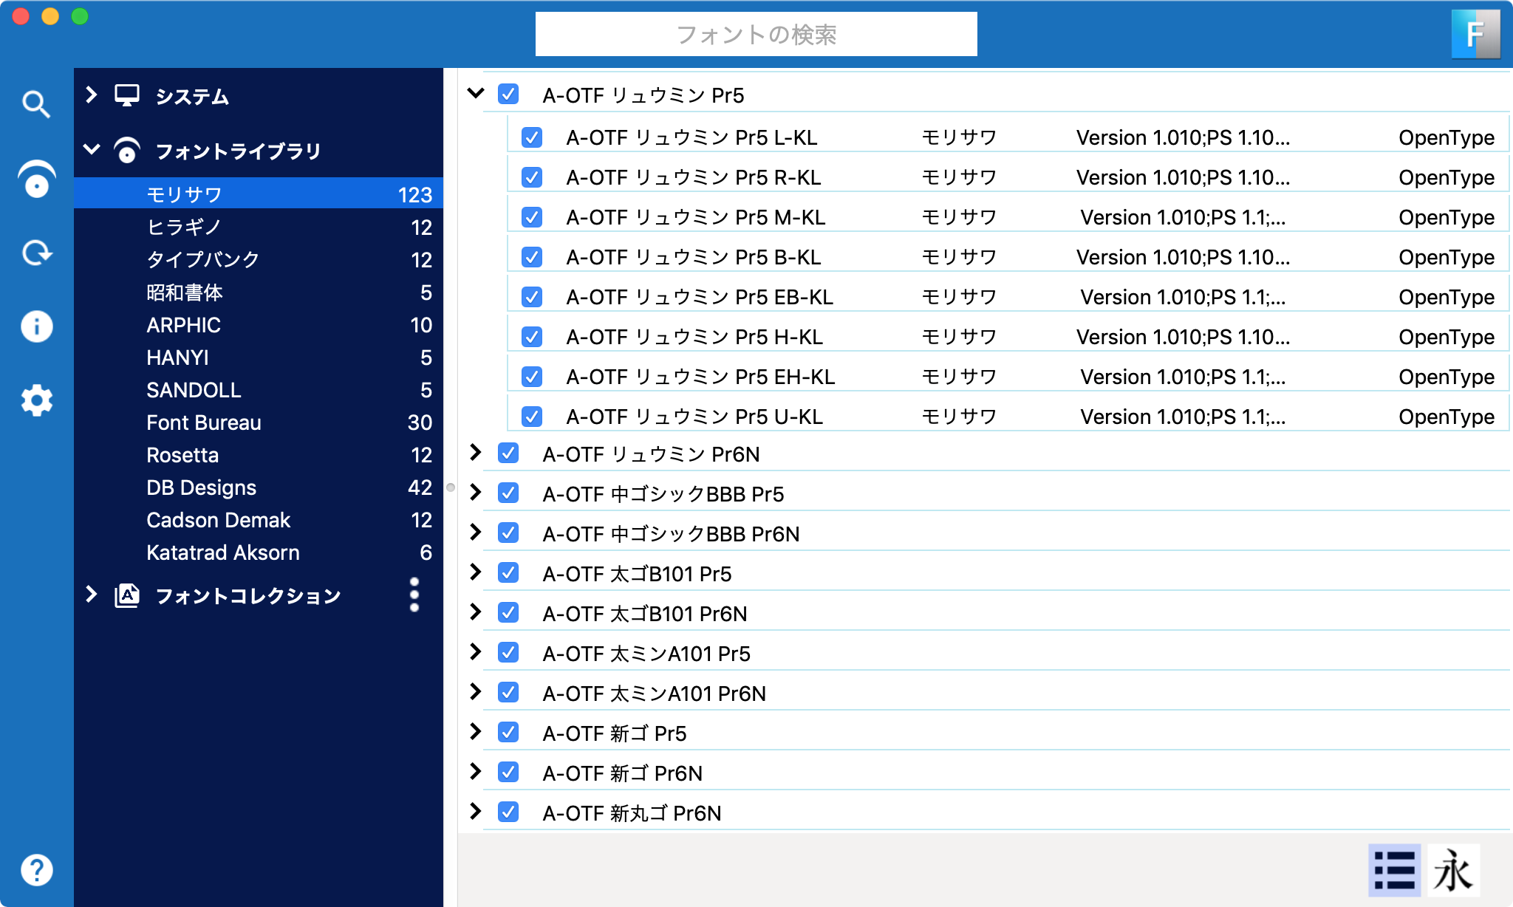The height and width of the screenshot is (907, 1513).
Task: Select the DB Designs library
Action: 259,487
